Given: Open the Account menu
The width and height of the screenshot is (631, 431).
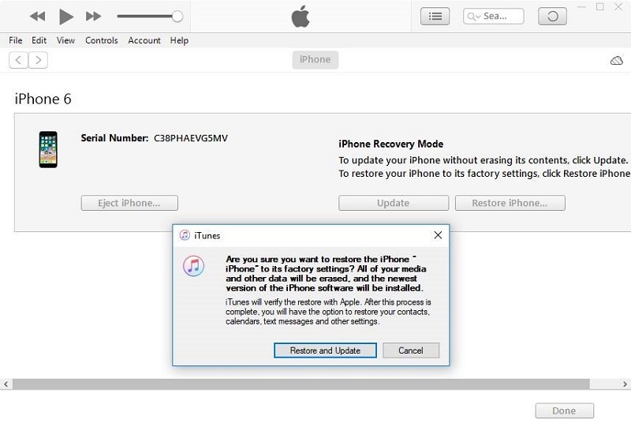Looking at the screenshot, I should 144,40.
